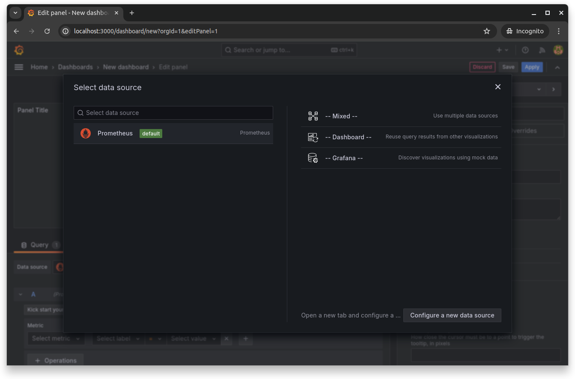
Task: Add label filter with plus icon
Action: coord(246,338)
